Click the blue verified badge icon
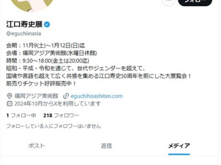221x165 pixels. pos(47,25)
